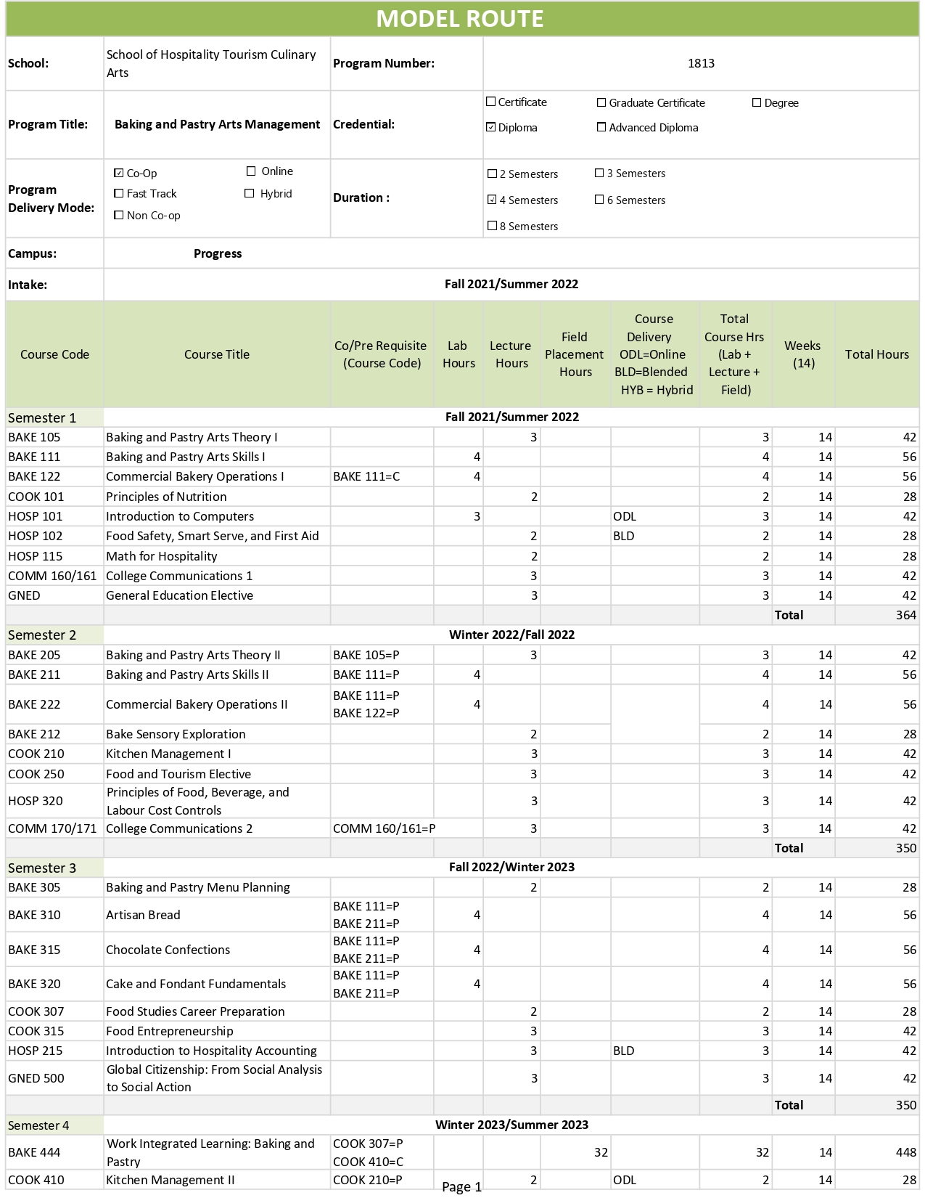This screenshot has height=1198, width=925.
Task: Check the 3 Semesters checkbox
Action: point(599,173)
